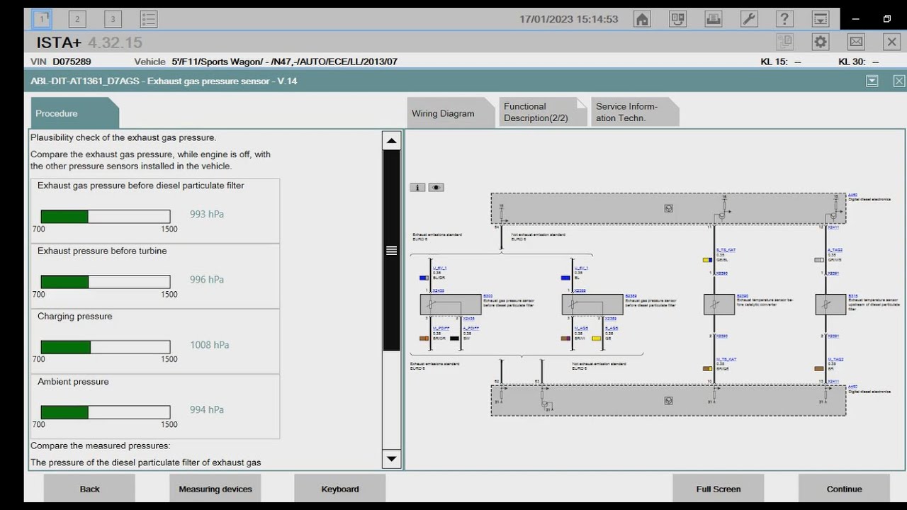The height and width of the screenshot is (510, 907).
Task: Open the A_TAG2 signal link
Action: pyautogui.click(x=835, y=250)
